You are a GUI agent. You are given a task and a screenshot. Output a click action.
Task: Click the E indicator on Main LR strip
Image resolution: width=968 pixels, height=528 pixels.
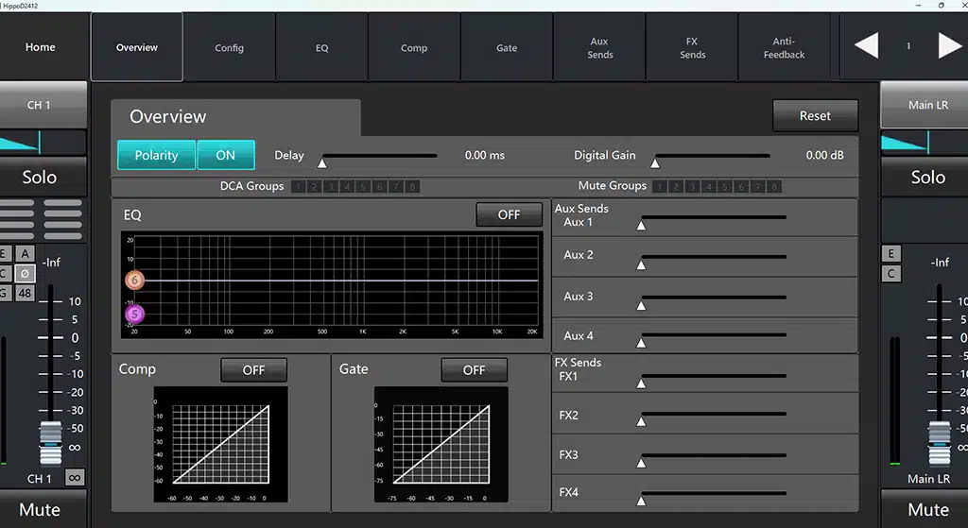[x=890, y=253]
